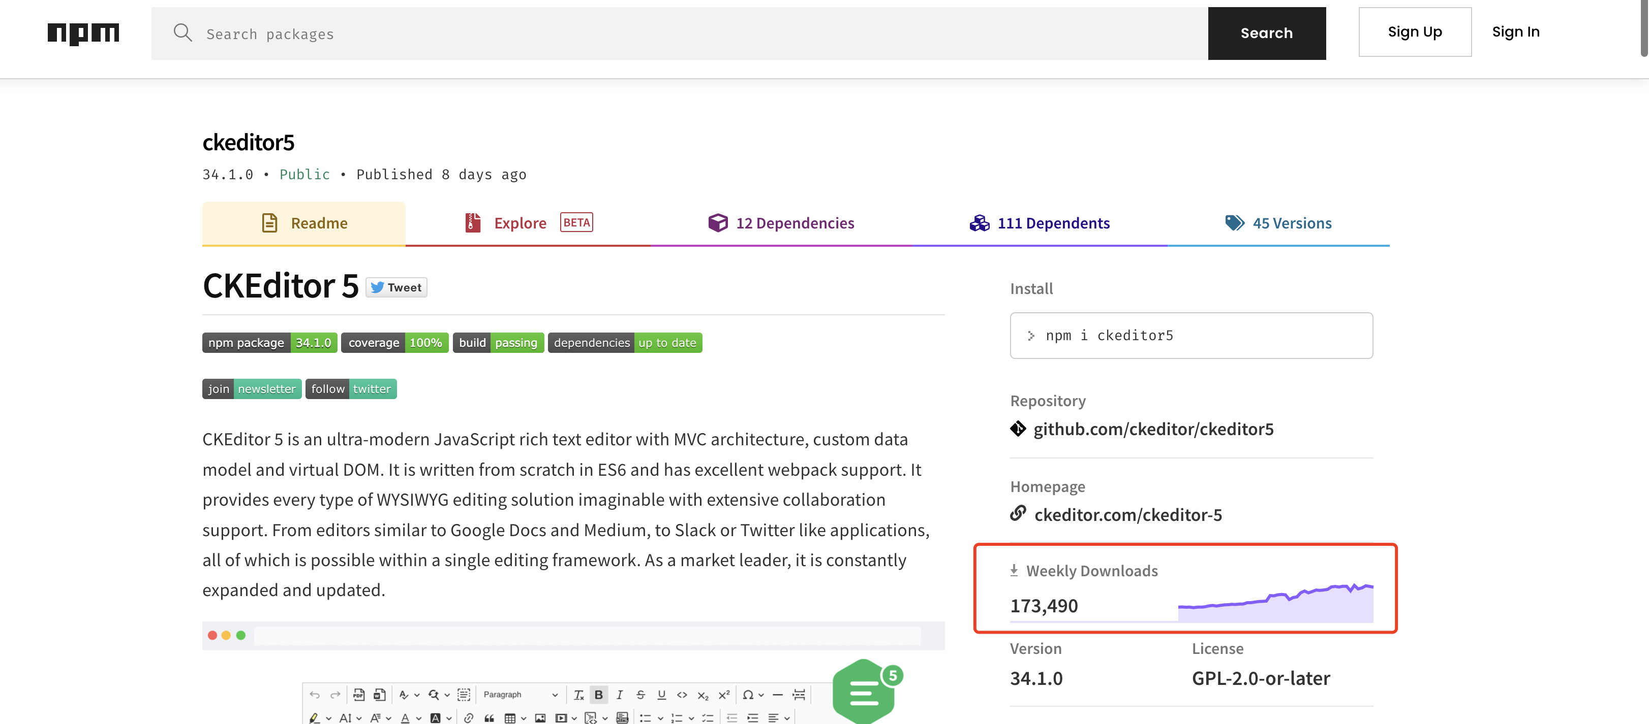Open the github.com/ckeditor/ckeditor5 repository link
The width and height of the screenshot is (1649, 724).
1153,429
